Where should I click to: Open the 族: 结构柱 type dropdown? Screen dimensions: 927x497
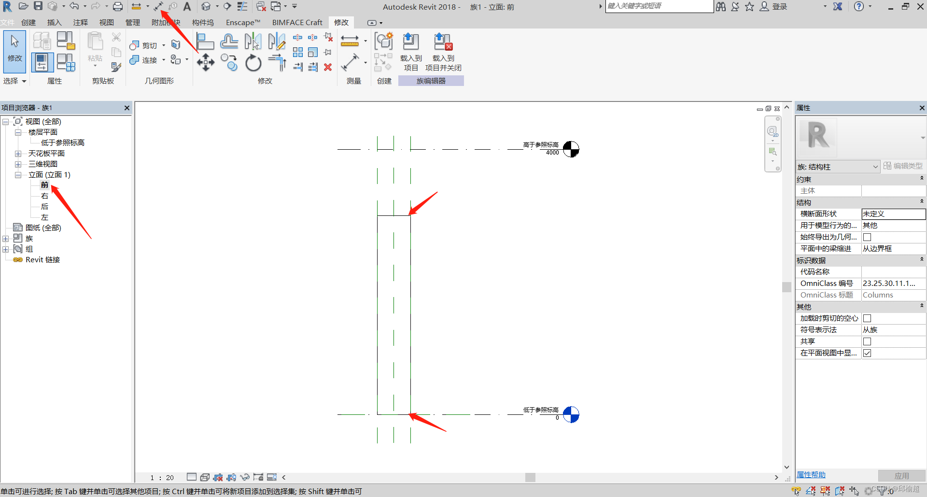tap(875, 166)
